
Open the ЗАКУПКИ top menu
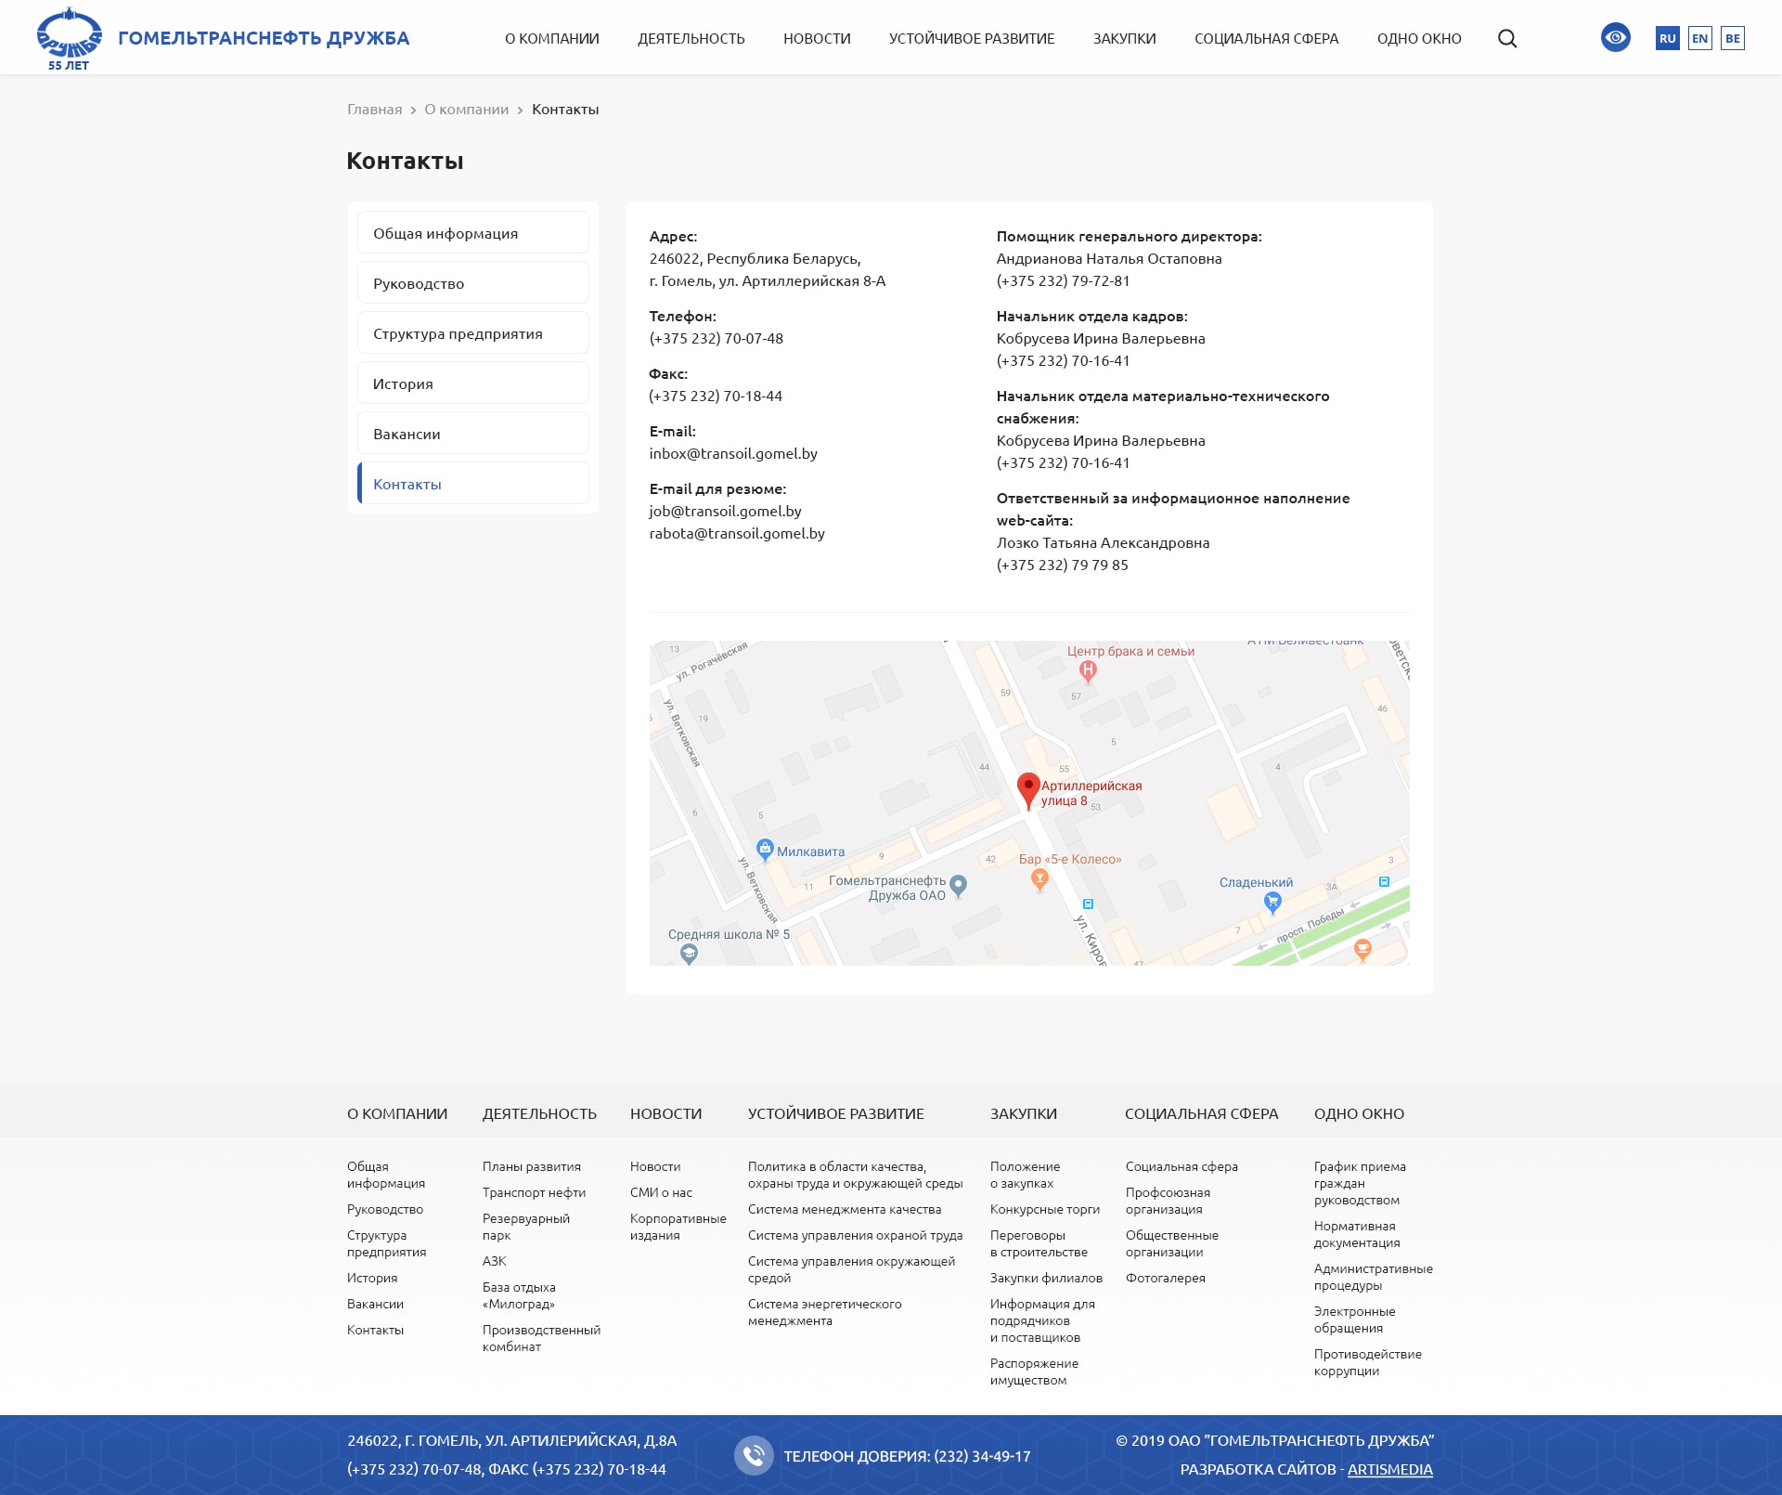1124,38
